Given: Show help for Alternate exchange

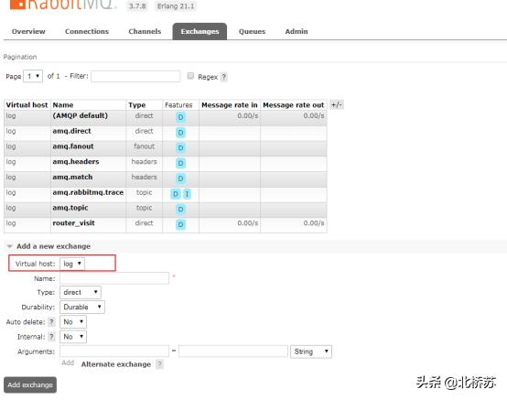Looking at the screenshot, I should 159,364.
